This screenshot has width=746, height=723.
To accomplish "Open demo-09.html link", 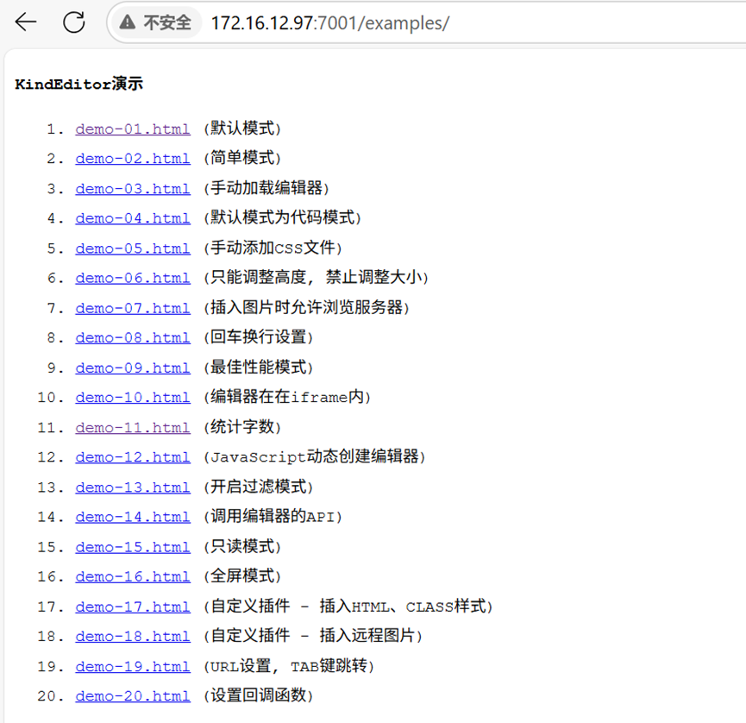I will click(x=133, y=368).
